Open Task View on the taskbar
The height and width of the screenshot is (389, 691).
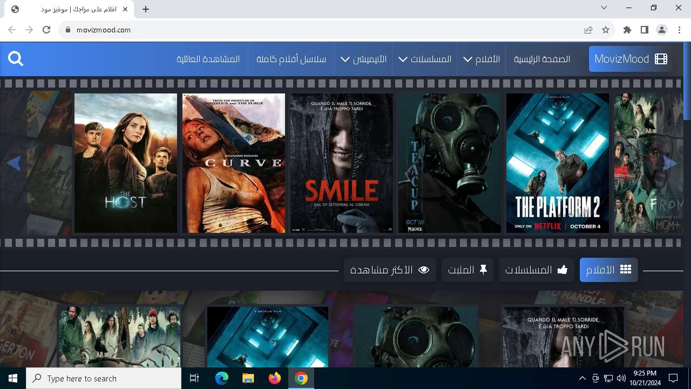pyautogui.click(x=194, y=378)
